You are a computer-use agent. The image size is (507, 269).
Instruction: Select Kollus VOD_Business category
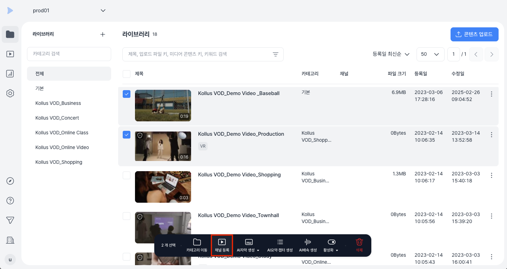pos(69,103)
